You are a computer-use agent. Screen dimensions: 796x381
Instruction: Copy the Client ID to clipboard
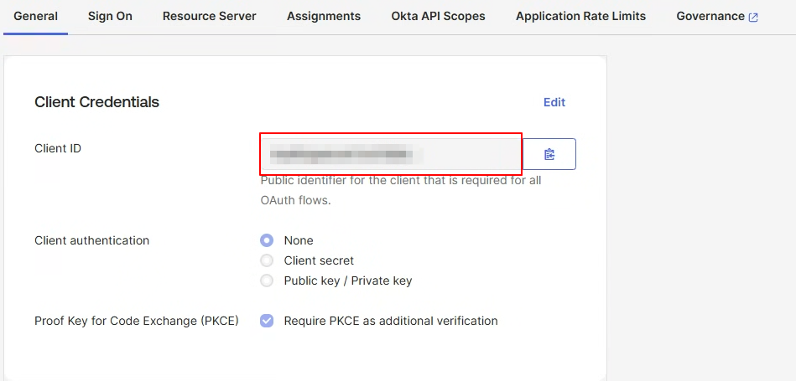point(549,154)
